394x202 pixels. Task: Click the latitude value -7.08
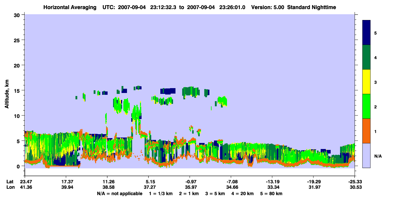pyautogui.click(x=231, y=182)
